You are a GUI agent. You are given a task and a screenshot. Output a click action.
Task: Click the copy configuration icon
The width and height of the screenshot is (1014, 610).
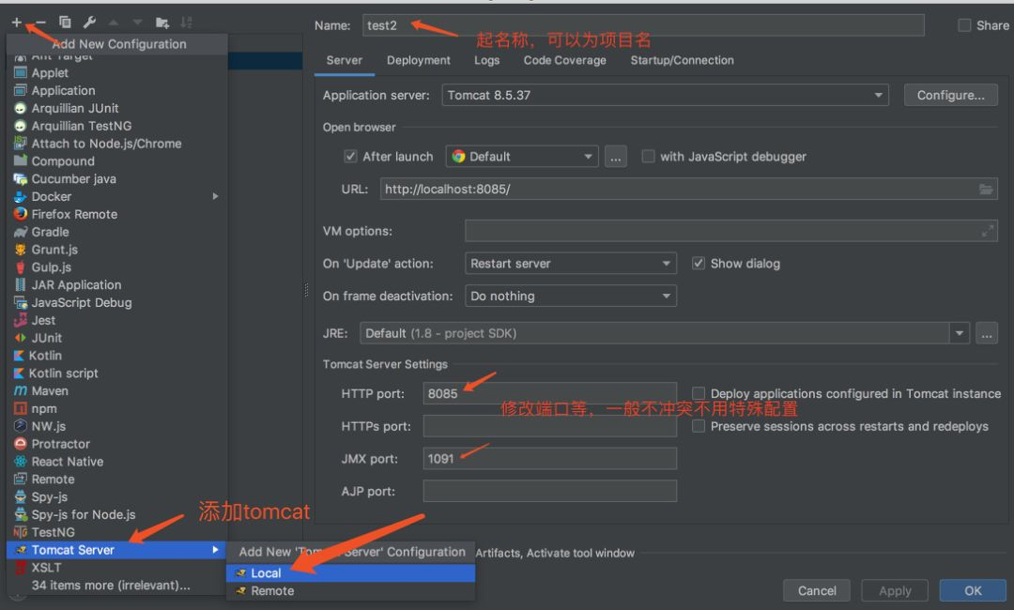[65, 23]
